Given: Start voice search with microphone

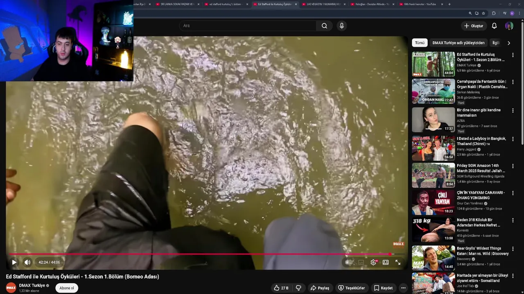Looking at the screenshot, I should (342, 26).
